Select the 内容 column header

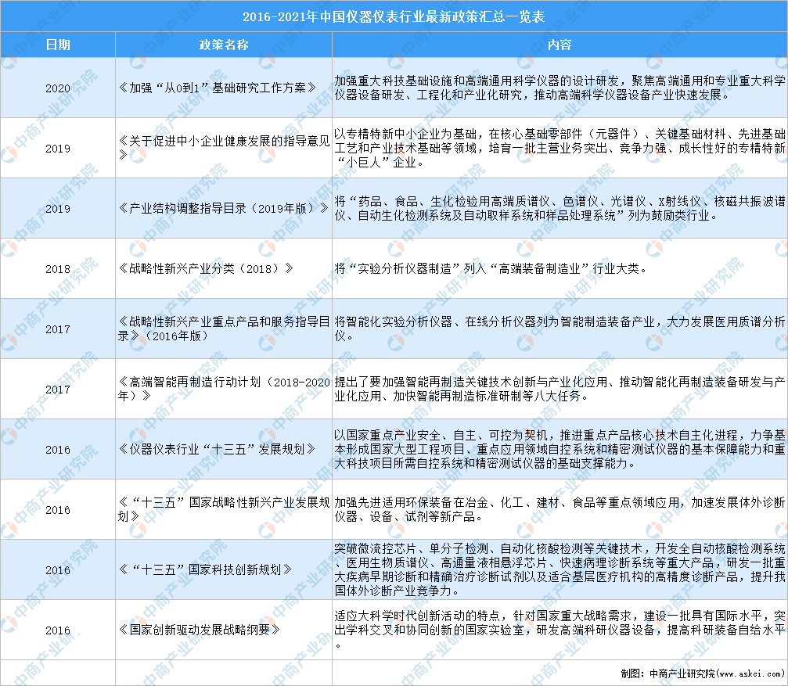click(x=560, y=45)
